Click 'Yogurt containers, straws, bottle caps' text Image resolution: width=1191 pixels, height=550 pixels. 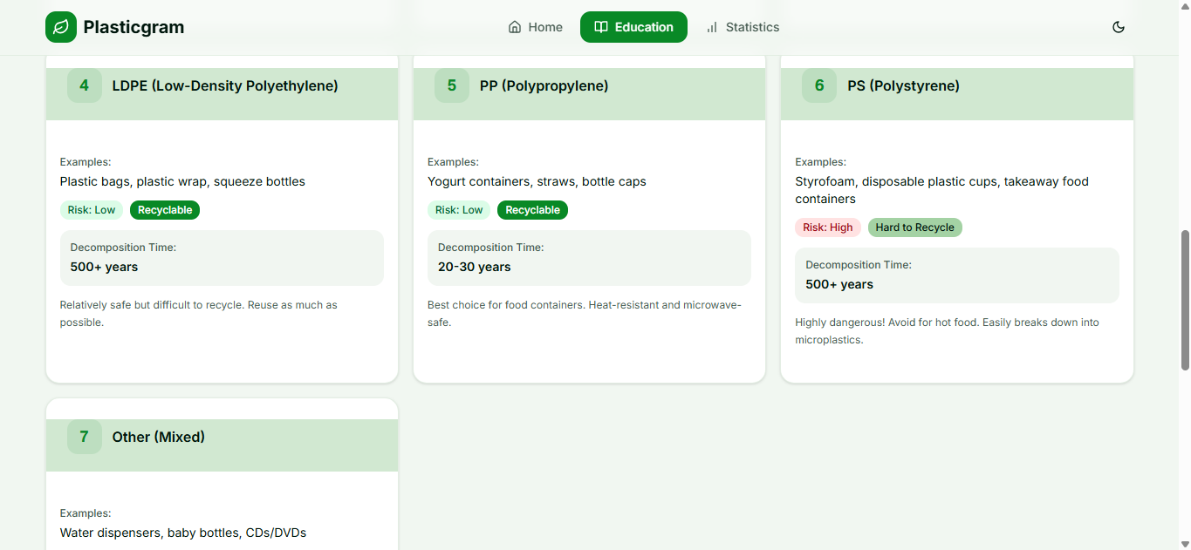[537, 181]
